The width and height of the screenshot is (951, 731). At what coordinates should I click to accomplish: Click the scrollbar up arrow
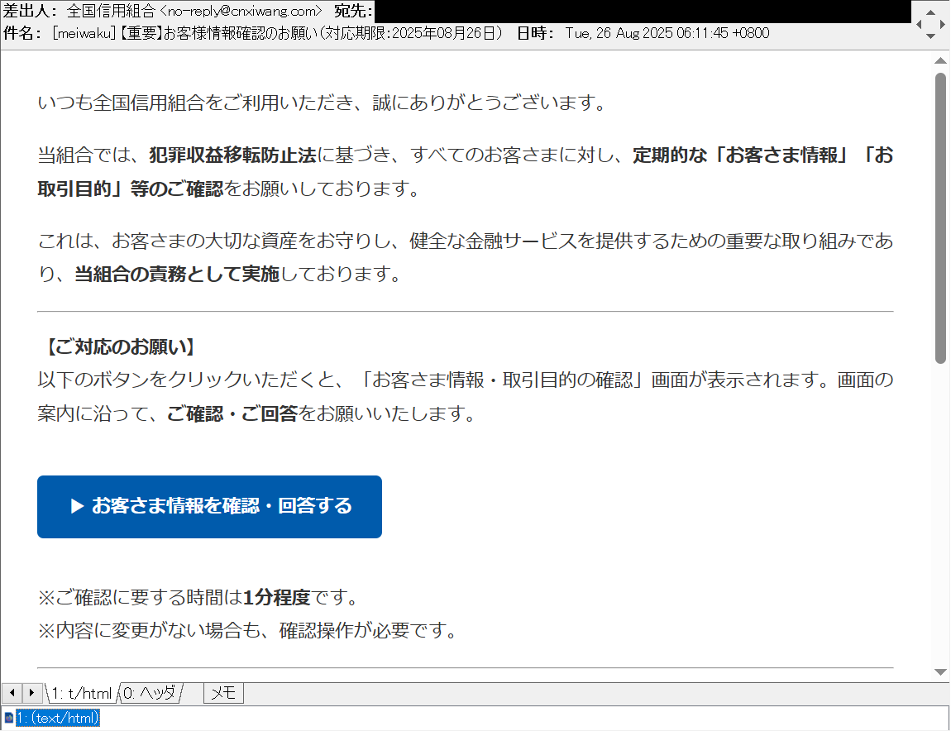[x=941, y=60]
